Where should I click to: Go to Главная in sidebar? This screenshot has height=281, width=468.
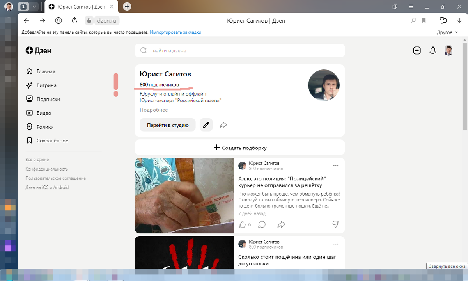[41, 71]
